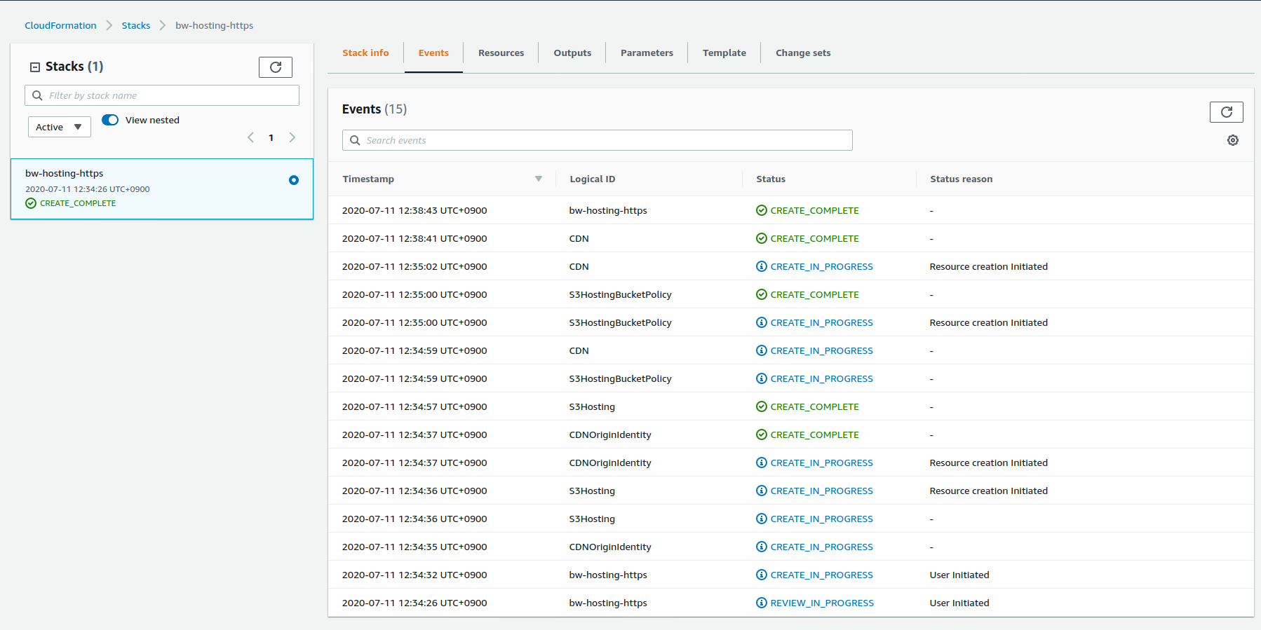
Task: Go to CloudFormation breadcrumb link
Action: [60, 25]
